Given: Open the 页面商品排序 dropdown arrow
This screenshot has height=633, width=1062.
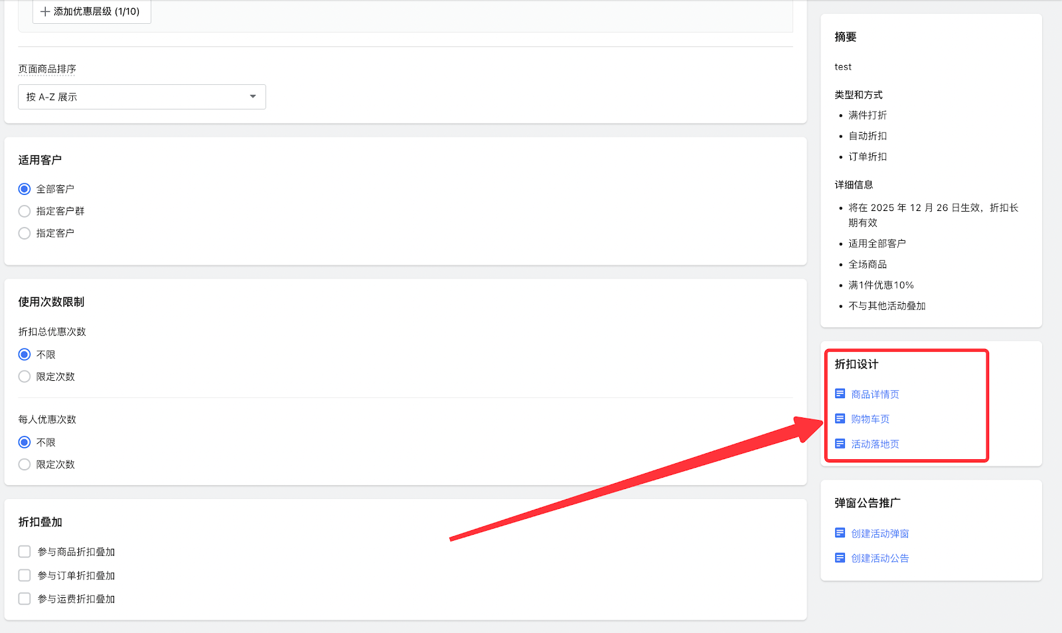Looking at the screenshot, I should click(253, 97).
